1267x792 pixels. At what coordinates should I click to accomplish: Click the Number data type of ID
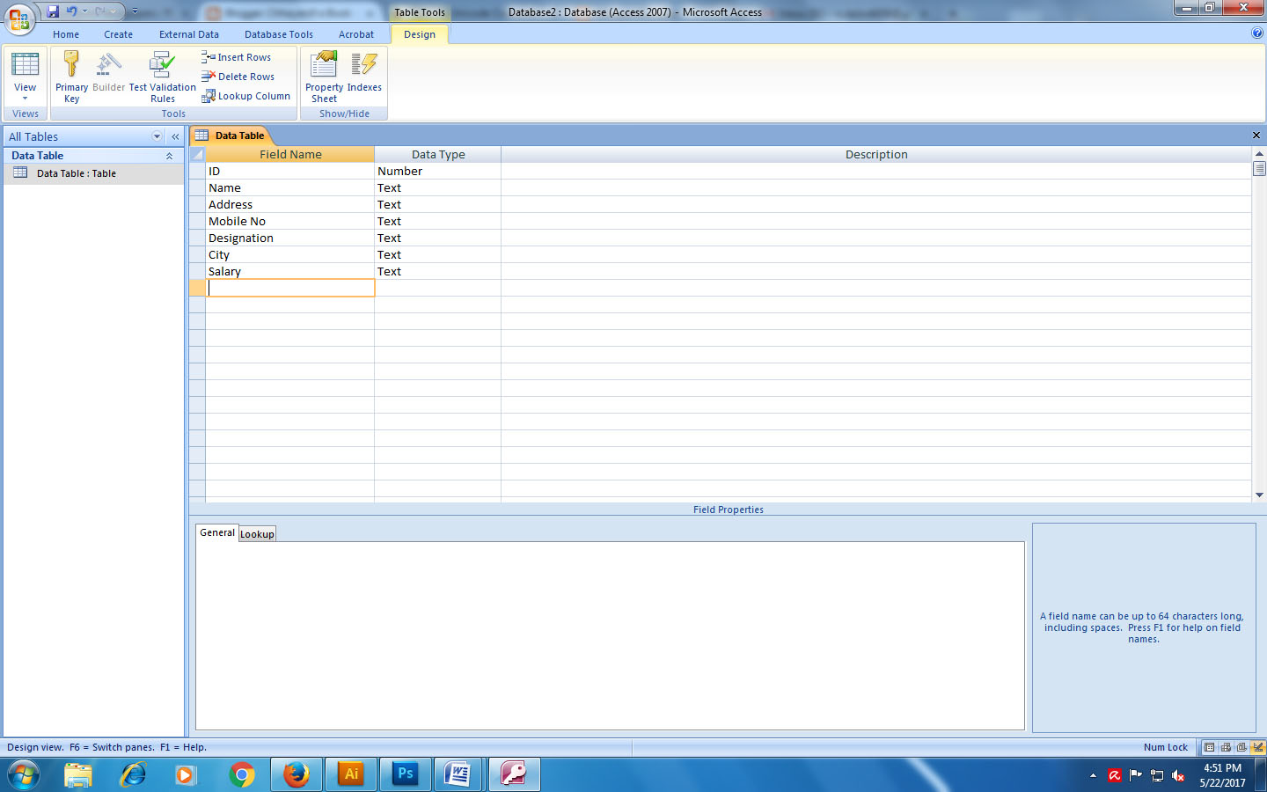point(438,172)
